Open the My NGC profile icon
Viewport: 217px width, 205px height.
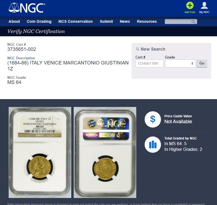pyautogui.click(x=204, y=5)
